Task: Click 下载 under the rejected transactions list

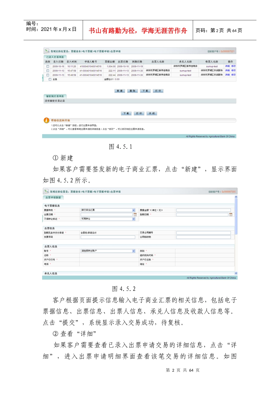Action: [x=126, y=113]
